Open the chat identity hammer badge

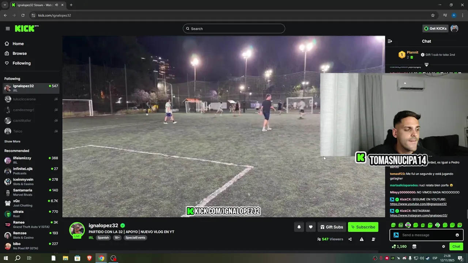point(396,235)
